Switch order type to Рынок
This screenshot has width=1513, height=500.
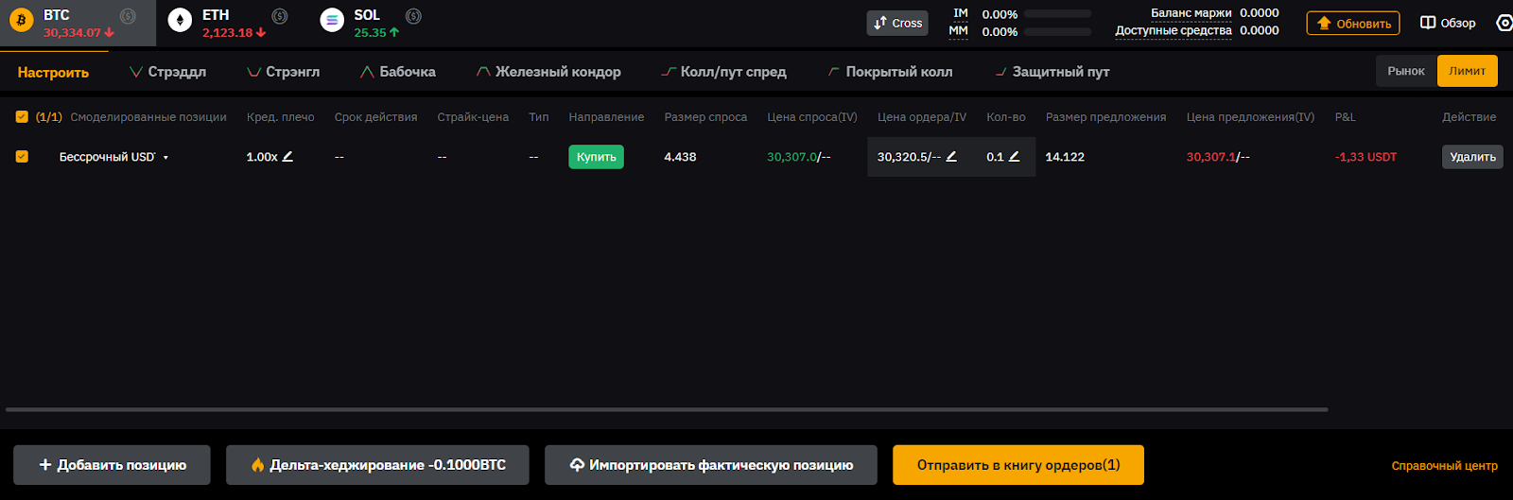point(1405,71)
